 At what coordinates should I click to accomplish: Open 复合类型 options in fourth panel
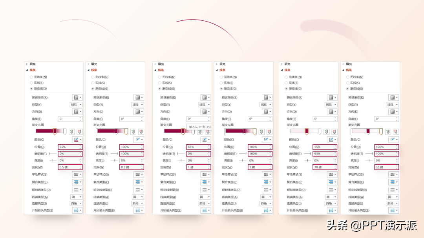click(267, 182)
